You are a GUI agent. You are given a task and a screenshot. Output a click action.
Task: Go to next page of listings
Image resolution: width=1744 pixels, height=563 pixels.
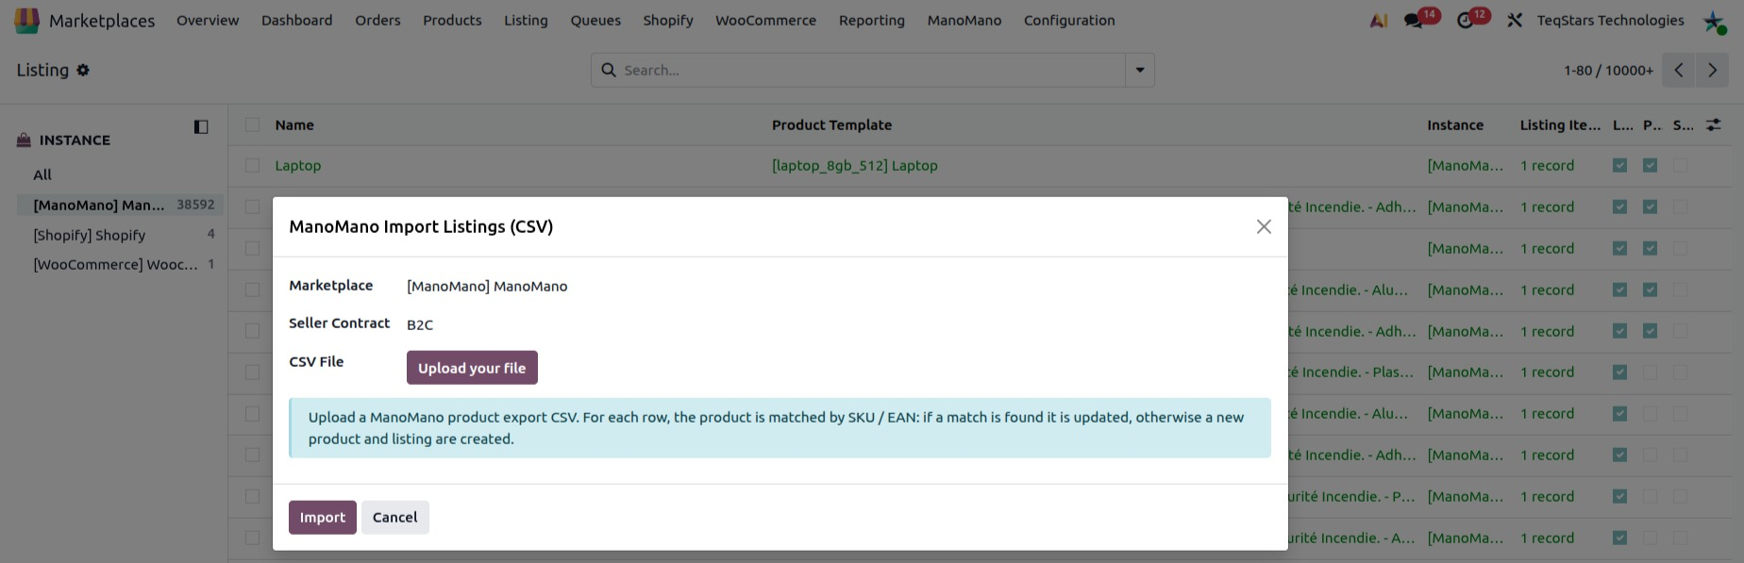(x=1712, y=70)
